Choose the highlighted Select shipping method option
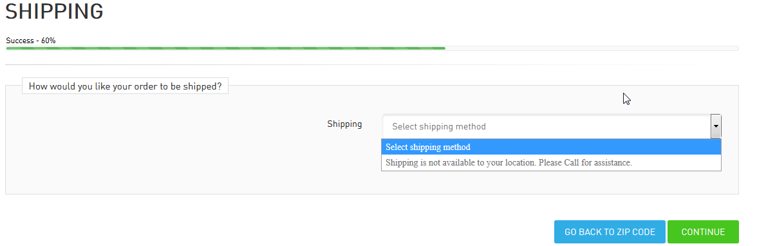This screenshot has width=757, height=246. tap(551, 147)
